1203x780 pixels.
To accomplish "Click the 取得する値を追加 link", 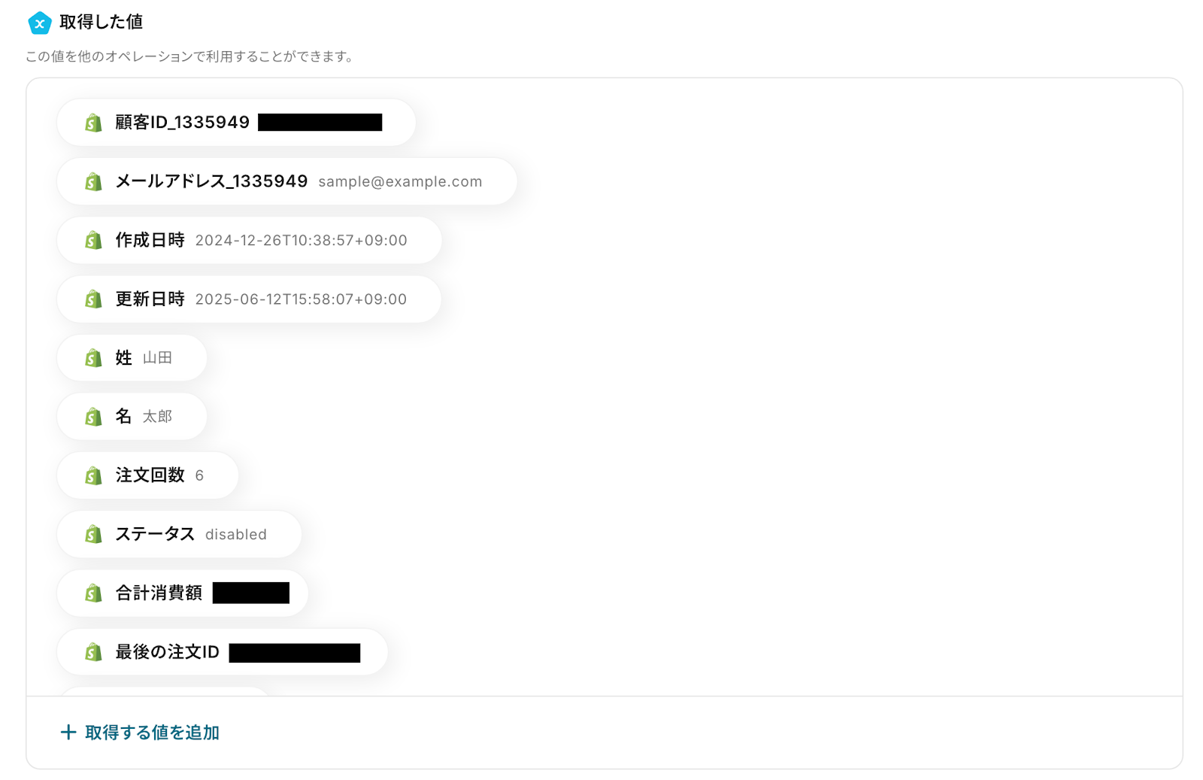I will (x=140, y=733).
